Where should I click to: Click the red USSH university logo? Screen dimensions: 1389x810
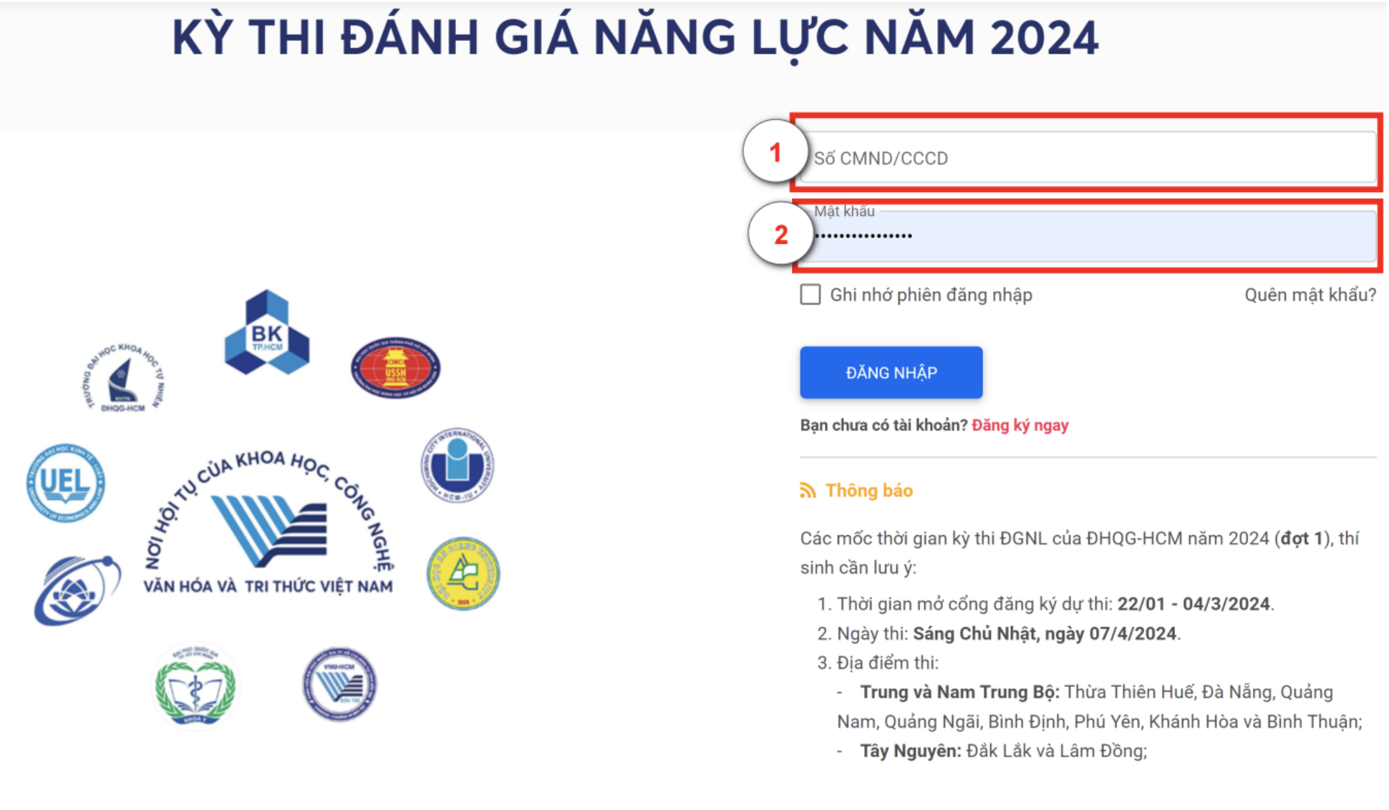(x=395, y=368)
